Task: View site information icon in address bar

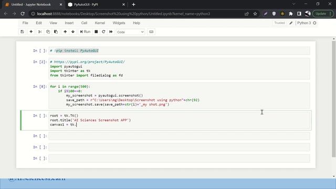Action: coord(33,14)
